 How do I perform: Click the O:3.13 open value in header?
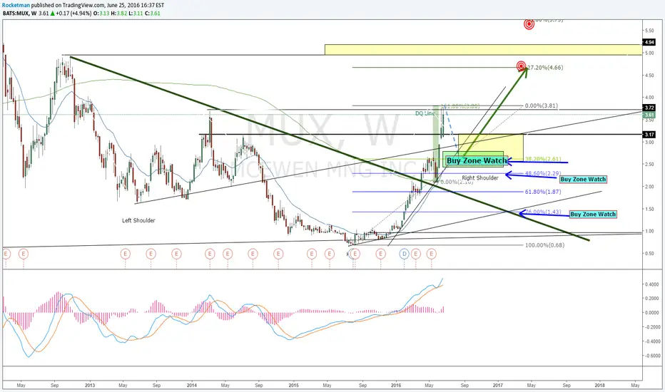[x=102, y=13]
